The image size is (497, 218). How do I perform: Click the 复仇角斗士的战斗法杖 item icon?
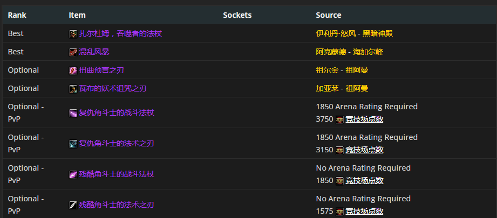[73, 113]
